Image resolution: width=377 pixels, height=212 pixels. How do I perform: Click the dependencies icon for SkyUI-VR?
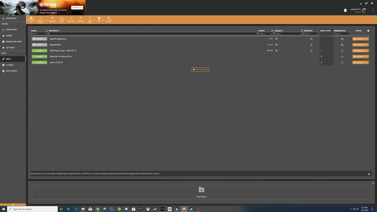pyautogui.click(x=342, y=57)
